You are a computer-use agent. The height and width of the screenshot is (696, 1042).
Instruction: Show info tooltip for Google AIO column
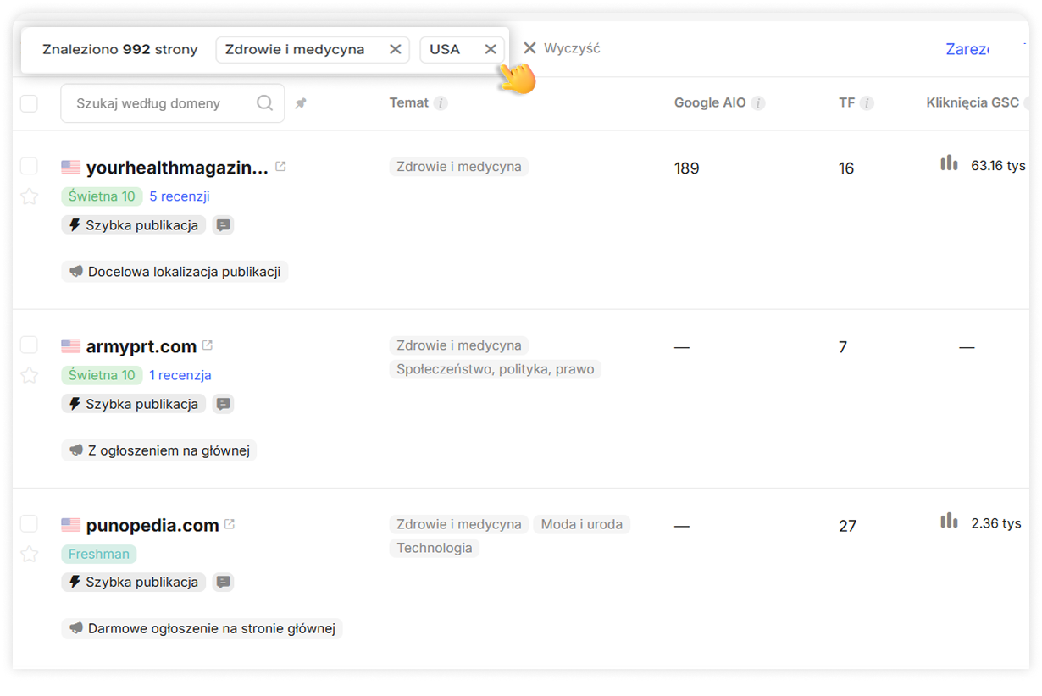(758, 103)
